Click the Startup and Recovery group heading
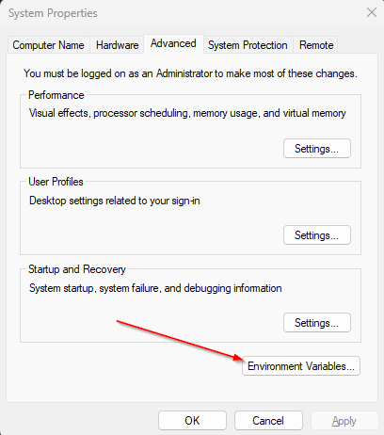Image resolution: width=384 pixels, height=435 pixels. coord(77,269)
